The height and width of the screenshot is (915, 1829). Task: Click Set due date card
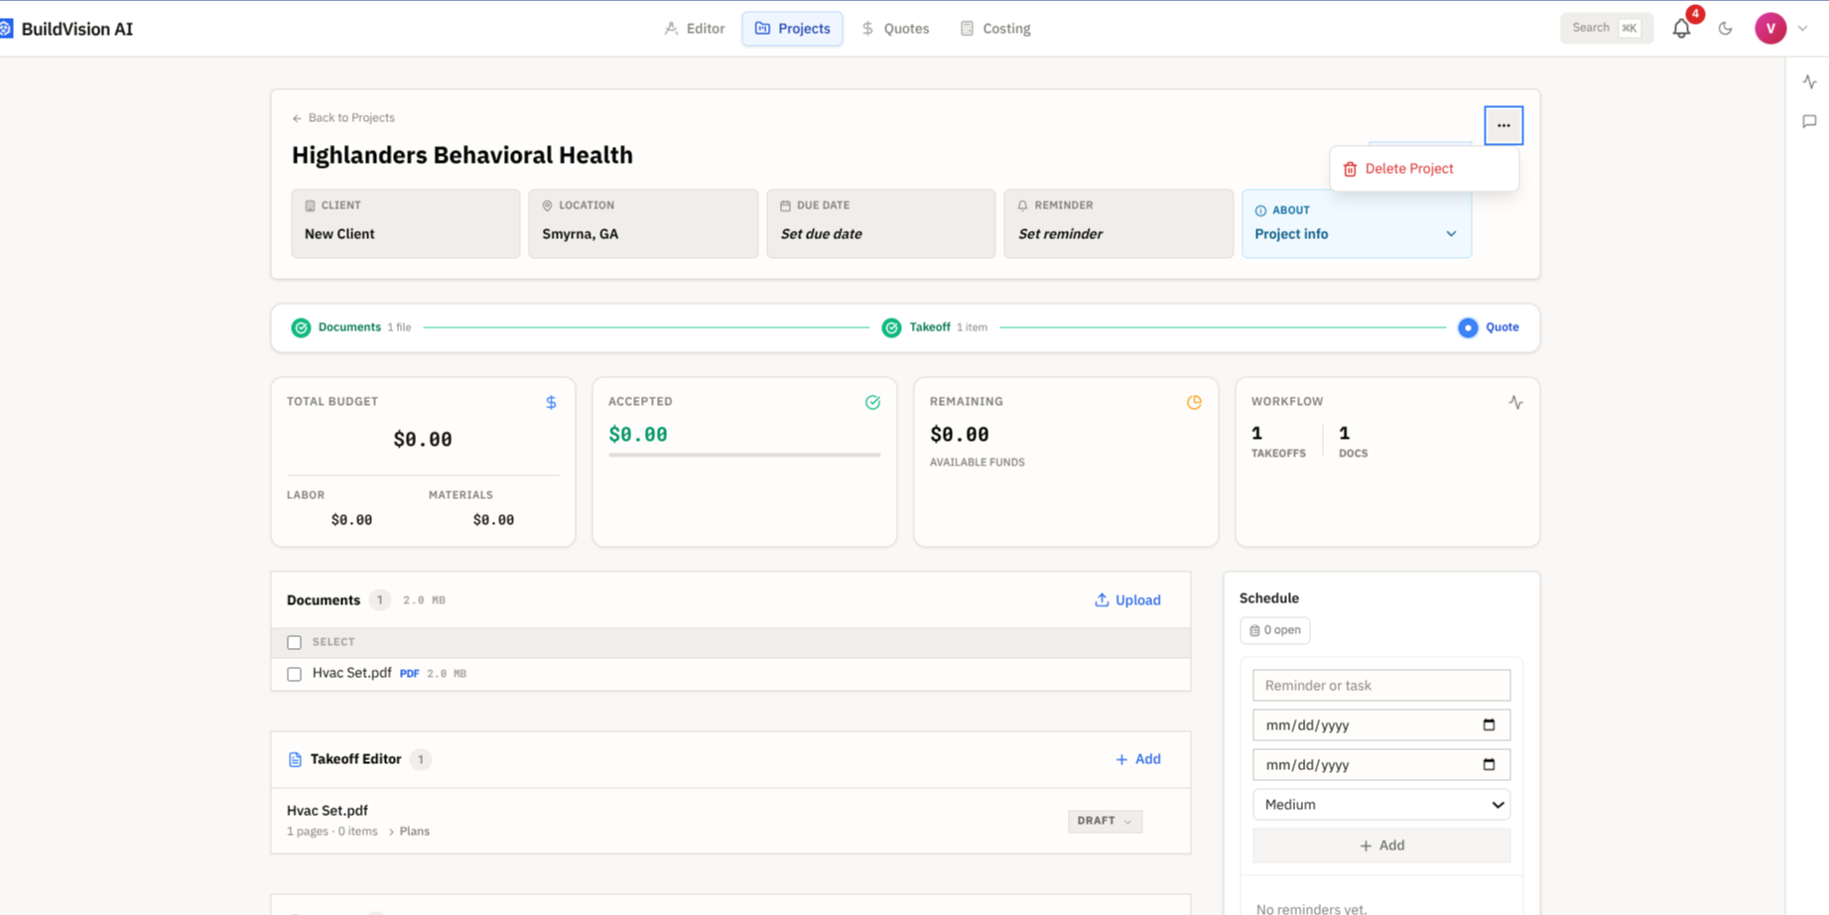[x=881, y=224]
